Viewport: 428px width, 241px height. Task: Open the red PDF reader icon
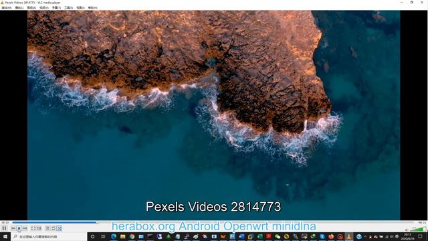269,236
